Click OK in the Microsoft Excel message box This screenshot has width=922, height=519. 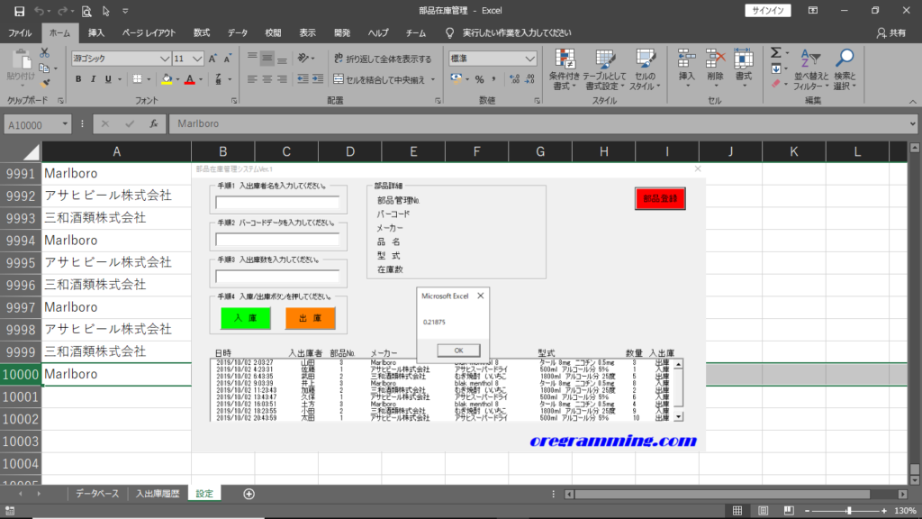point(457,350)
